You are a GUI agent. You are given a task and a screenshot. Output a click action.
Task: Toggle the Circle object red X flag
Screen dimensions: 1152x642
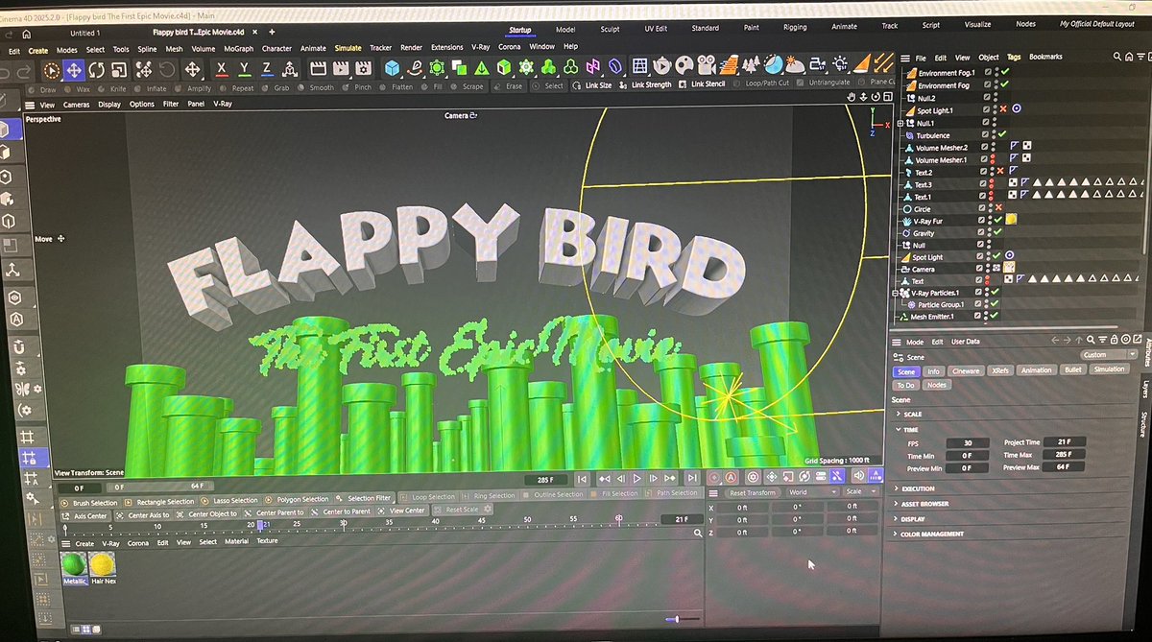click(998, 207)
